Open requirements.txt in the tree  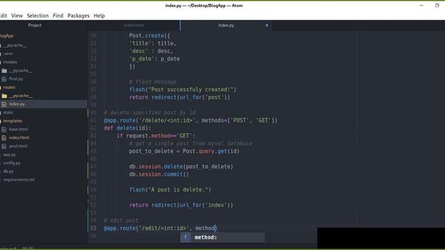pos(19,180)
